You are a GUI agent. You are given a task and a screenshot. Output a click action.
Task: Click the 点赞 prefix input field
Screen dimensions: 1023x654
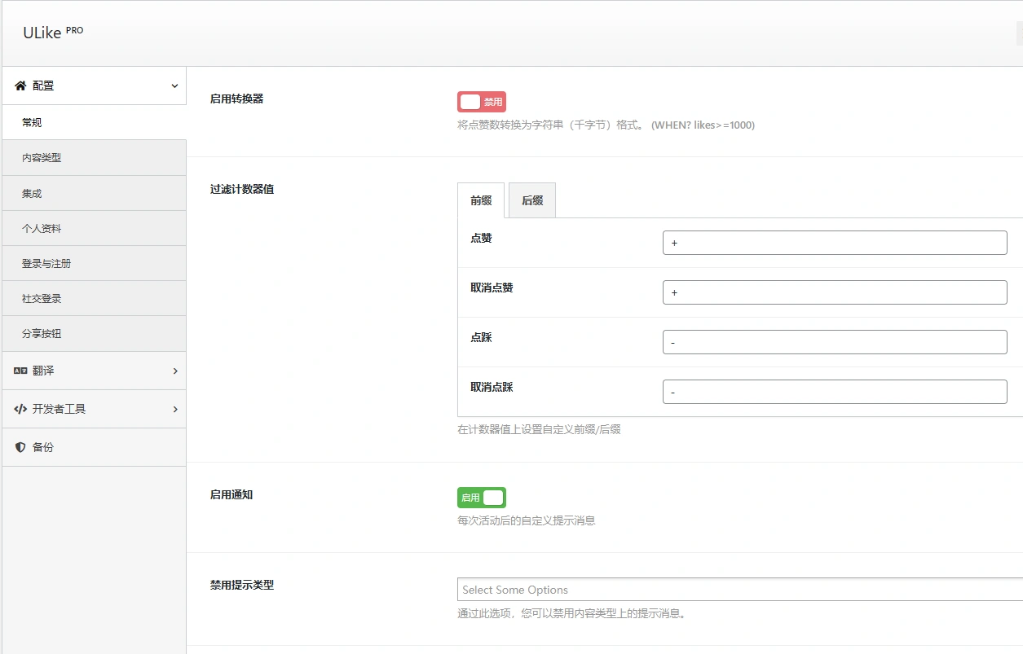(833, 242)
